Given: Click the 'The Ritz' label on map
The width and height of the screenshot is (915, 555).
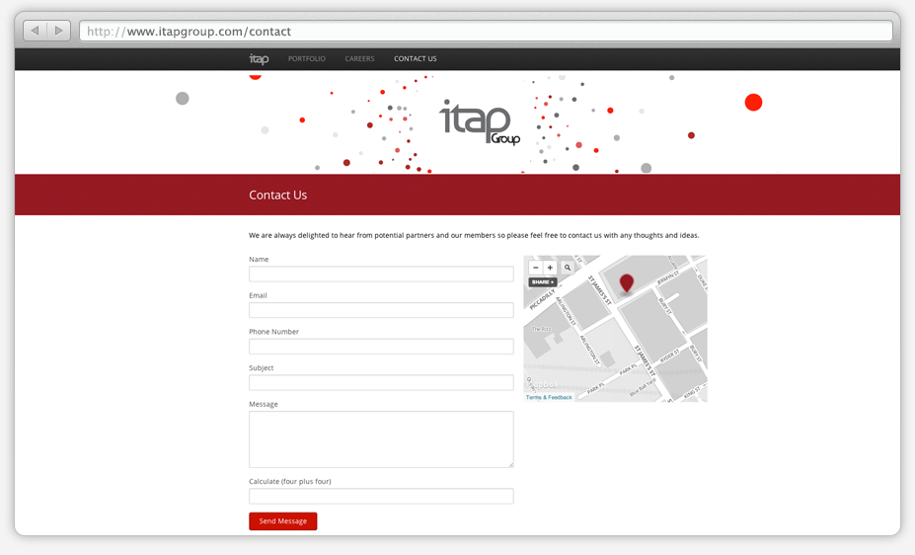Looking at the screenshot, I should (x=541, y=329).
